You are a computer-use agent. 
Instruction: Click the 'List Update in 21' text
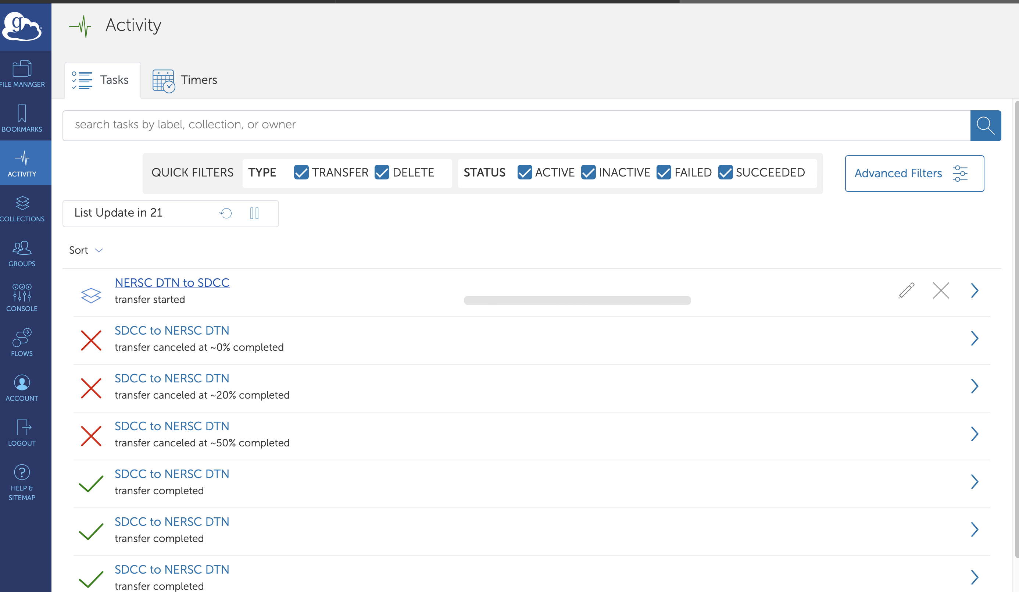[x=118, y=213]
